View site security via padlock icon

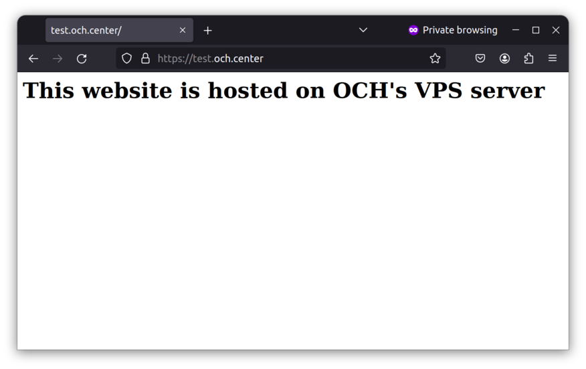pyautogui.click(x=145, y=59)
